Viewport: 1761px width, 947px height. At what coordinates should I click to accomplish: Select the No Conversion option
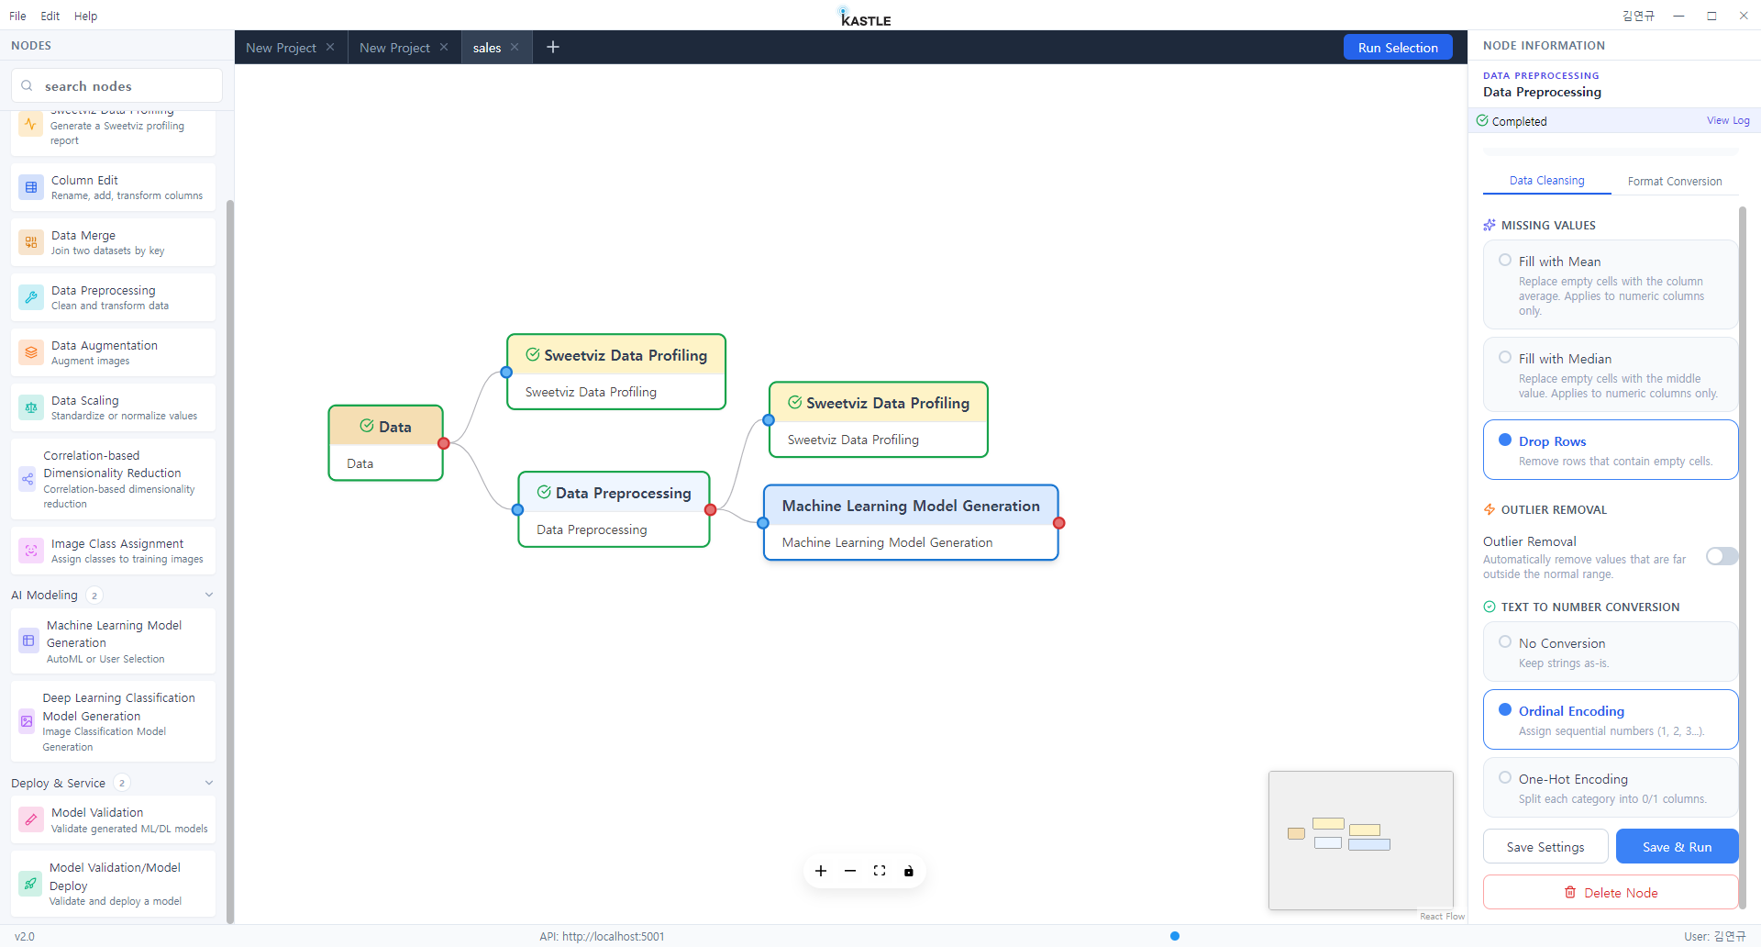(1611, 652)
